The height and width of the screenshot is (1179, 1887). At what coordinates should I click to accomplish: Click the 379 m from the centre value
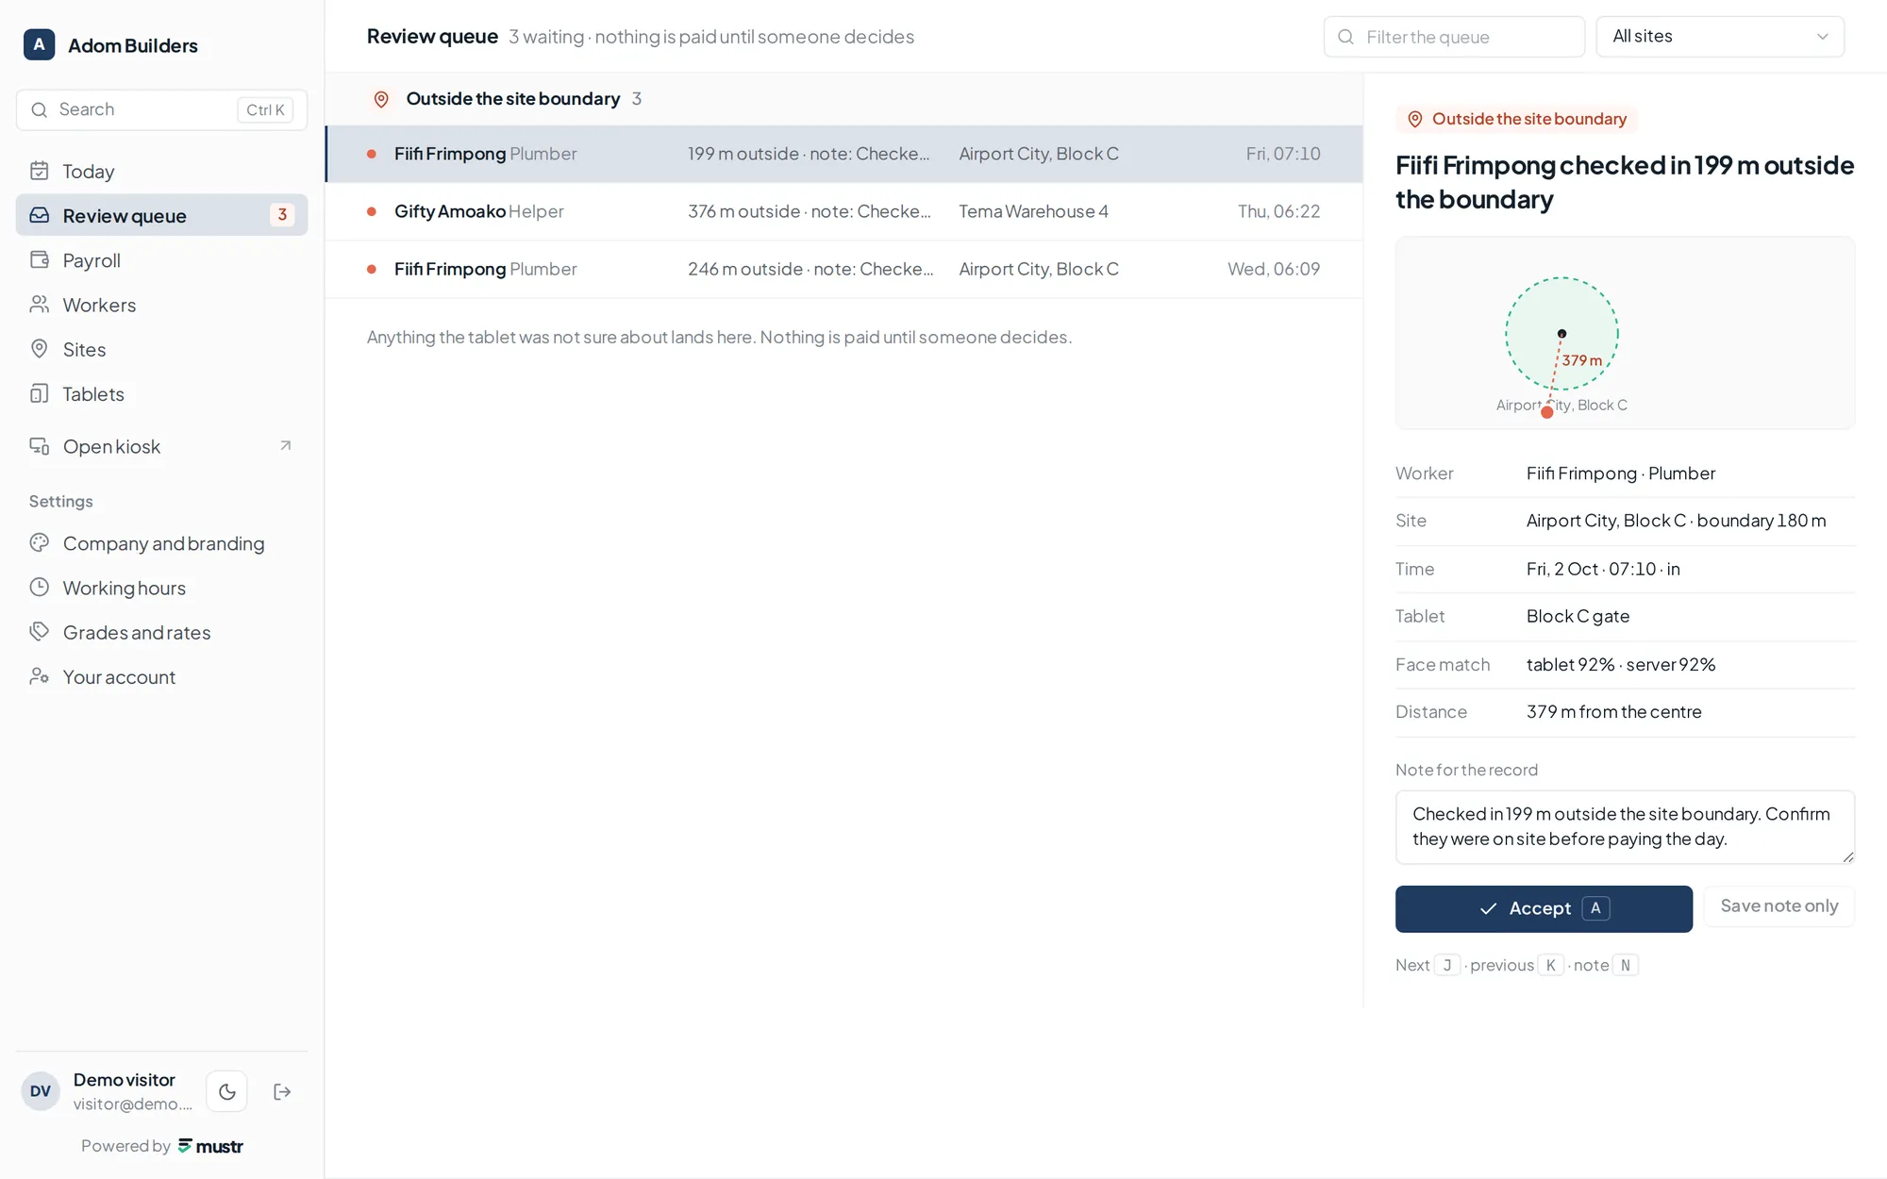point(1614,712)
